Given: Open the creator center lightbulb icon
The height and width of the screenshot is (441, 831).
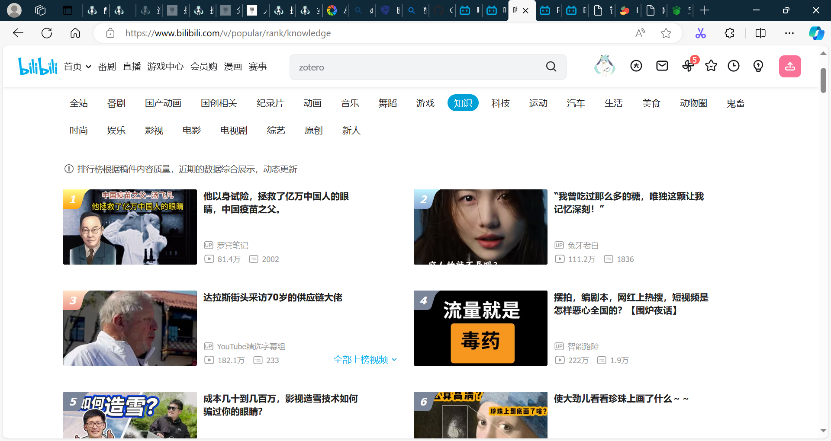Looking at the screenshot, I should point(758,66).
